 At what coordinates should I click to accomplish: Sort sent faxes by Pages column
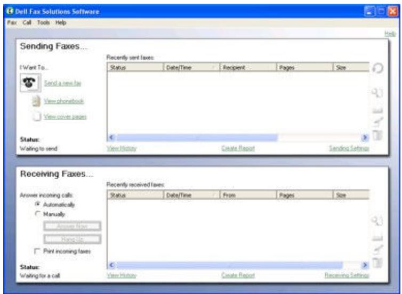coord(305,67)
